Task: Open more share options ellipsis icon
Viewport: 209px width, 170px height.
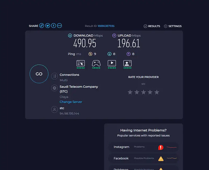Action: tap(60, 26)
